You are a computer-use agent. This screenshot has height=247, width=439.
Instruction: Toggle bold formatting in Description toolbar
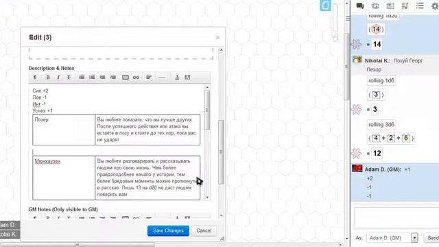point(48,78)
